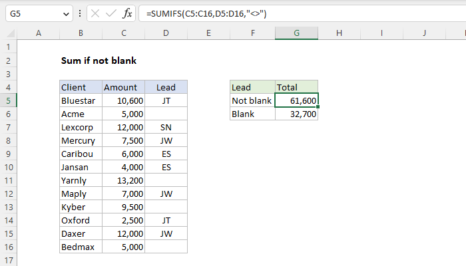The image size is (466, 266).
Task: Click the Insert Function fx icon
Action: [127, 13]
